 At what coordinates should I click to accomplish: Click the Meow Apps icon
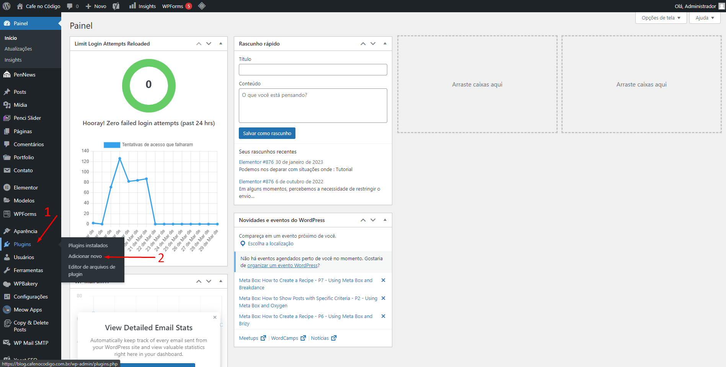point(7,310)
